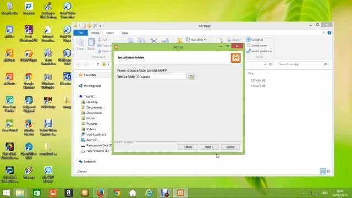The image size is (352, 198).
Task: Click the XAMPP installer taskbar icon
Action: click(181, 193)
